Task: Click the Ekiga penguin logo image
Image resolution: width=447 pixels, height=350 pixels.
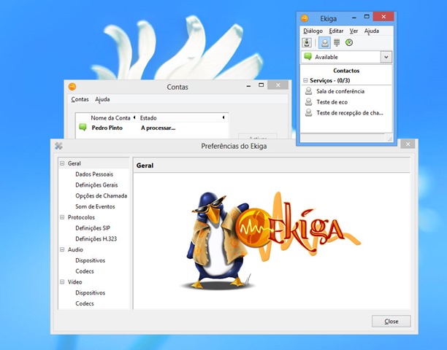Action: [271, 241]
